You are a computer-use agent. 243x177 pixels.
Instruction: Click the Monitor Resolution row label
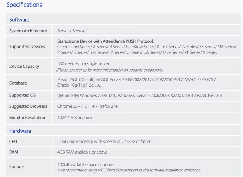pos(27,118)
